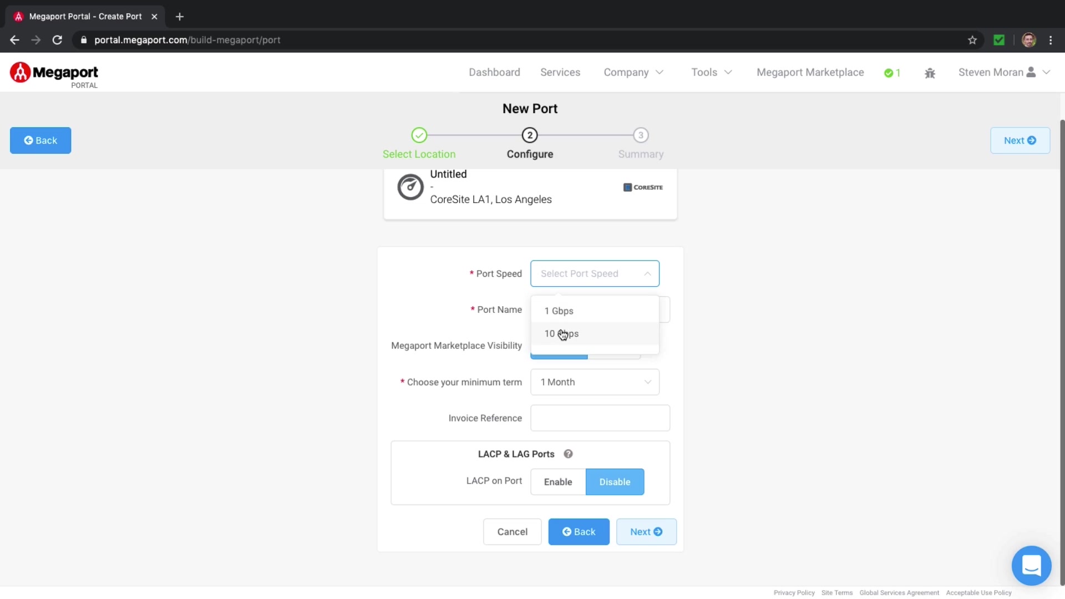1065x599 pixels.
Task: Click the Invoice Reference input field
Action: pyautogui.click(x=600, y=418)
